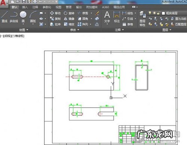Click the Offset icon in Modify panel
The height and width of the screenshot is (145, 187).
tap(97, 24)
